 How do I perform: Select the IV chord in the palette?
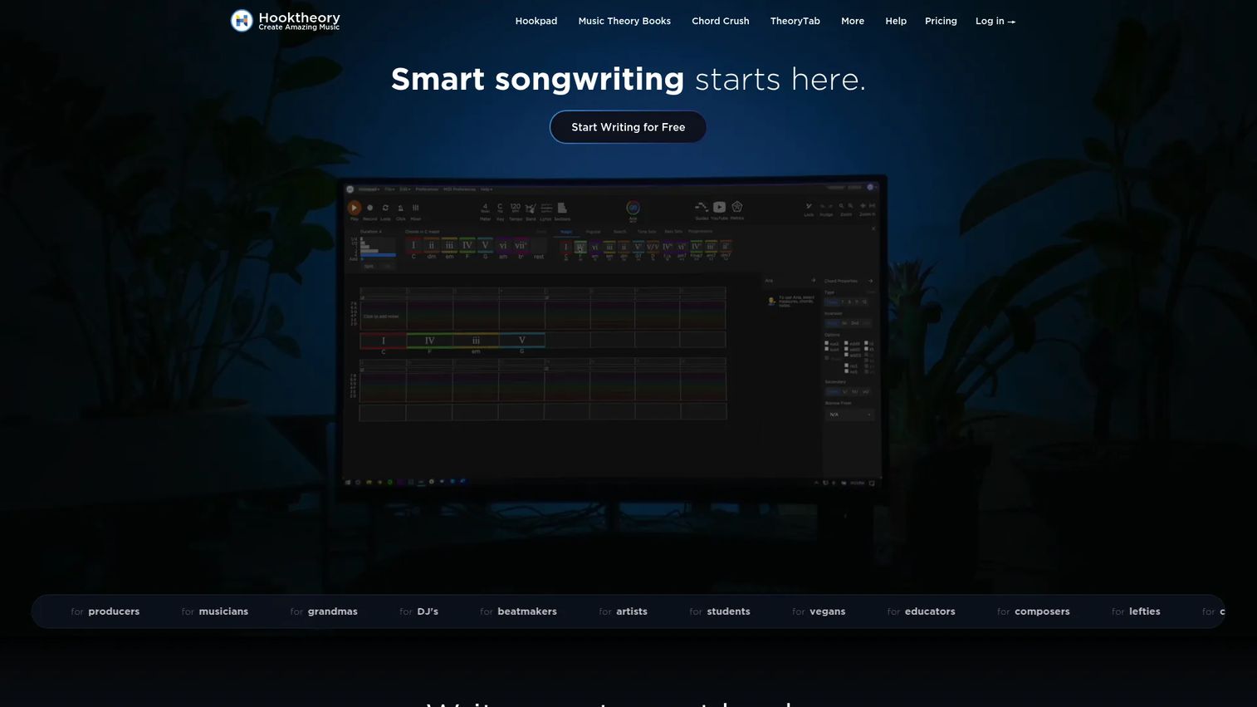tap(467, 246)
